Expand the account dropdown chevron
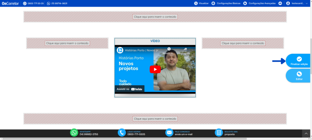The image size is (312, 140). [x=307, y=3]
